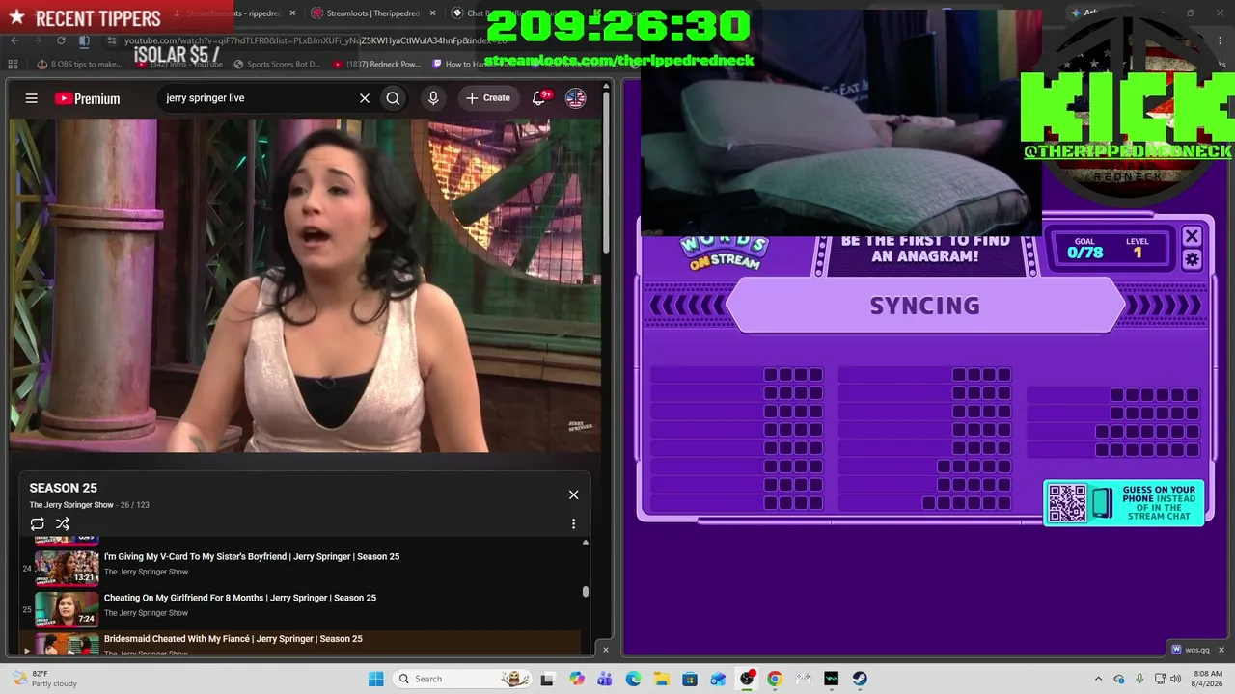The height and width of the screenshot is (694, 1235).
Task: Click the Windows taskbar Search box
Action: pyautogui.click(x=460, y=679)
